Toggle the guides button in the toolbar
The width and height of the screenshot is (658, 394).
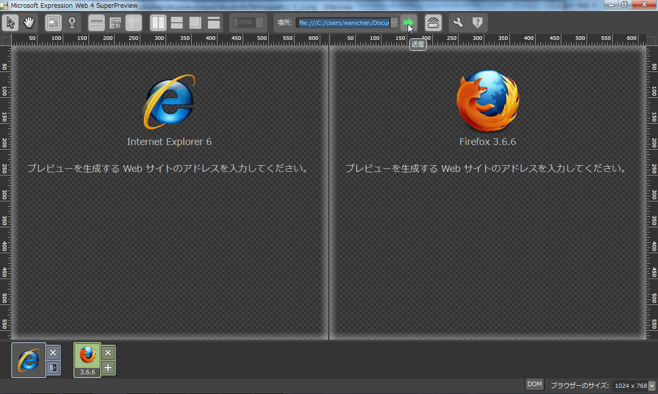click(134, 23)
